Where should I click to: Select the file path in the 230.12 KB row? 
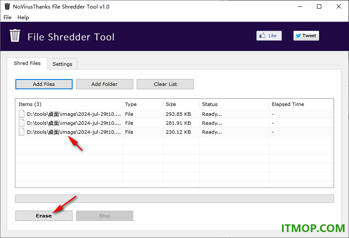(x=73, y=132)
